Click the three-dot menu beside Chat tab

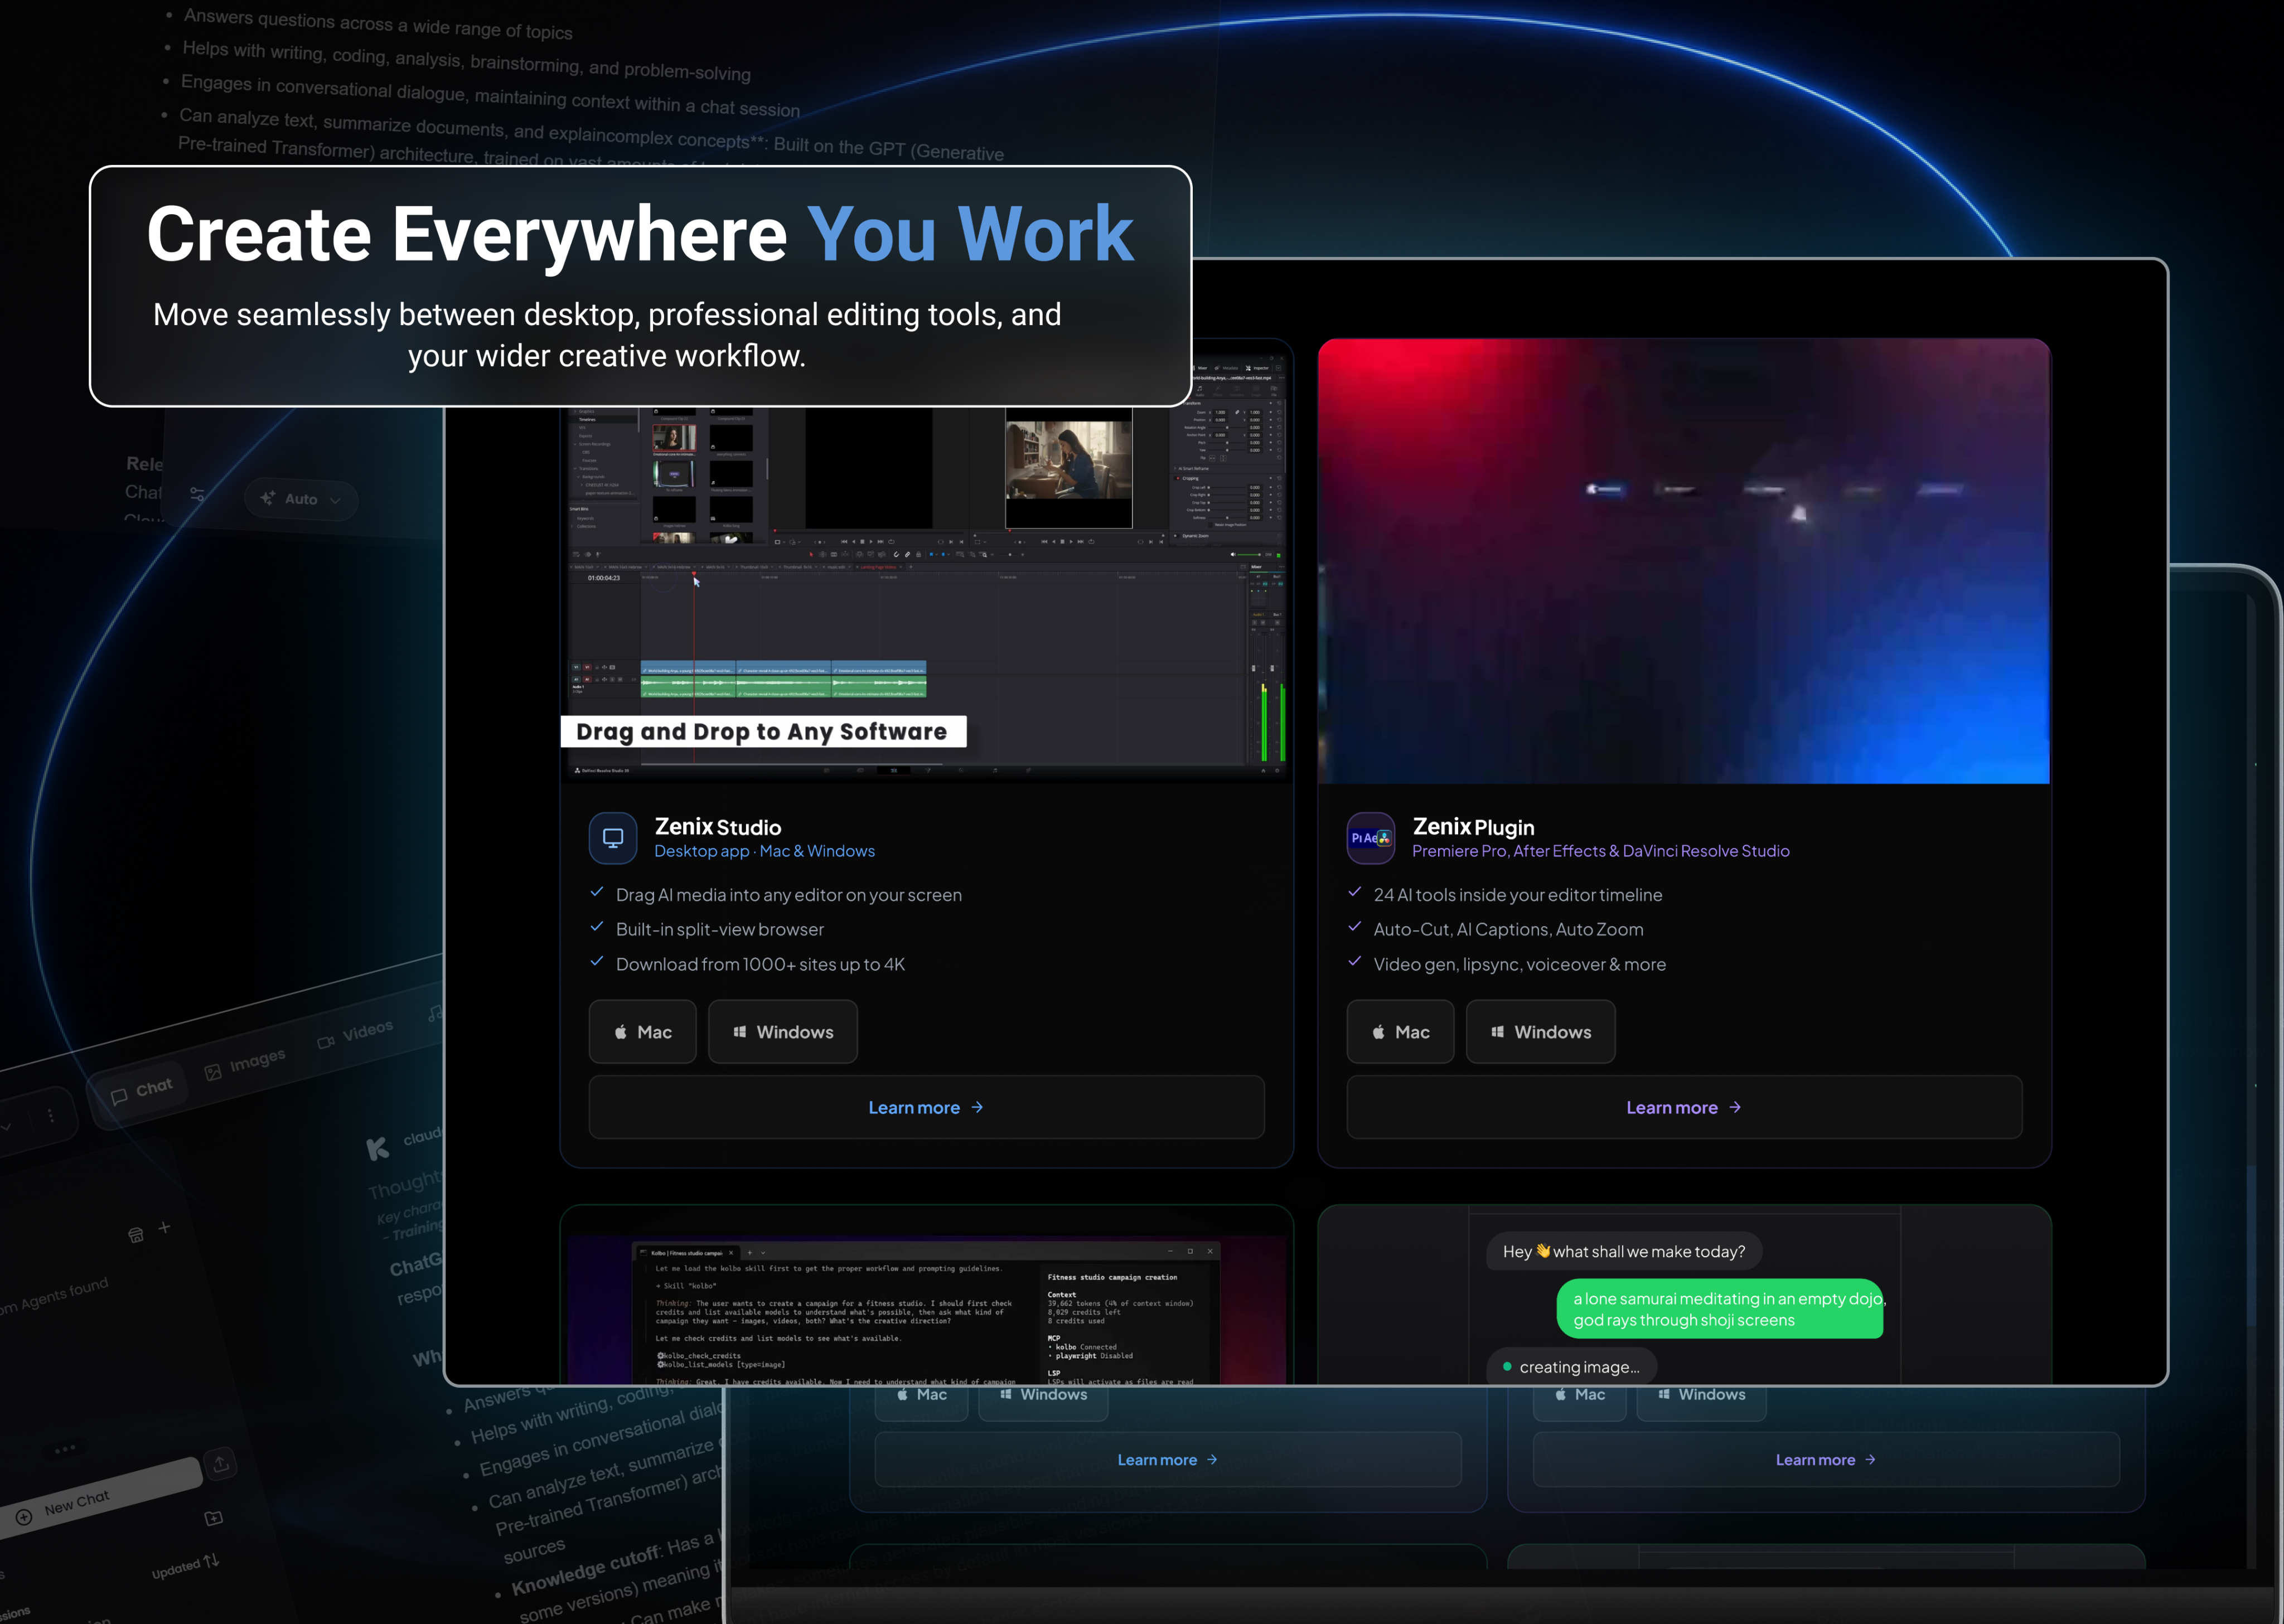click(x=51, y=1115)
